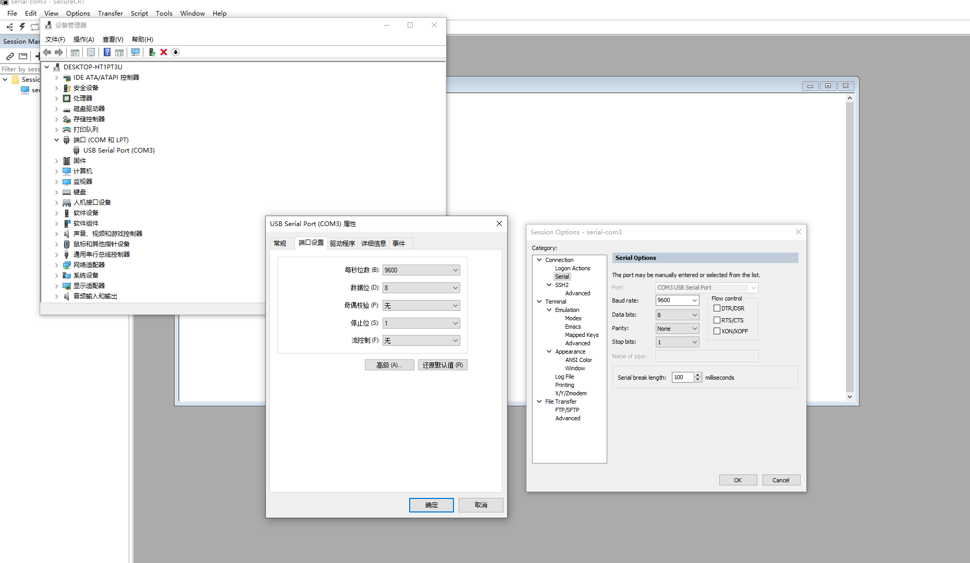Click the 高级 (A)... button

389,365
